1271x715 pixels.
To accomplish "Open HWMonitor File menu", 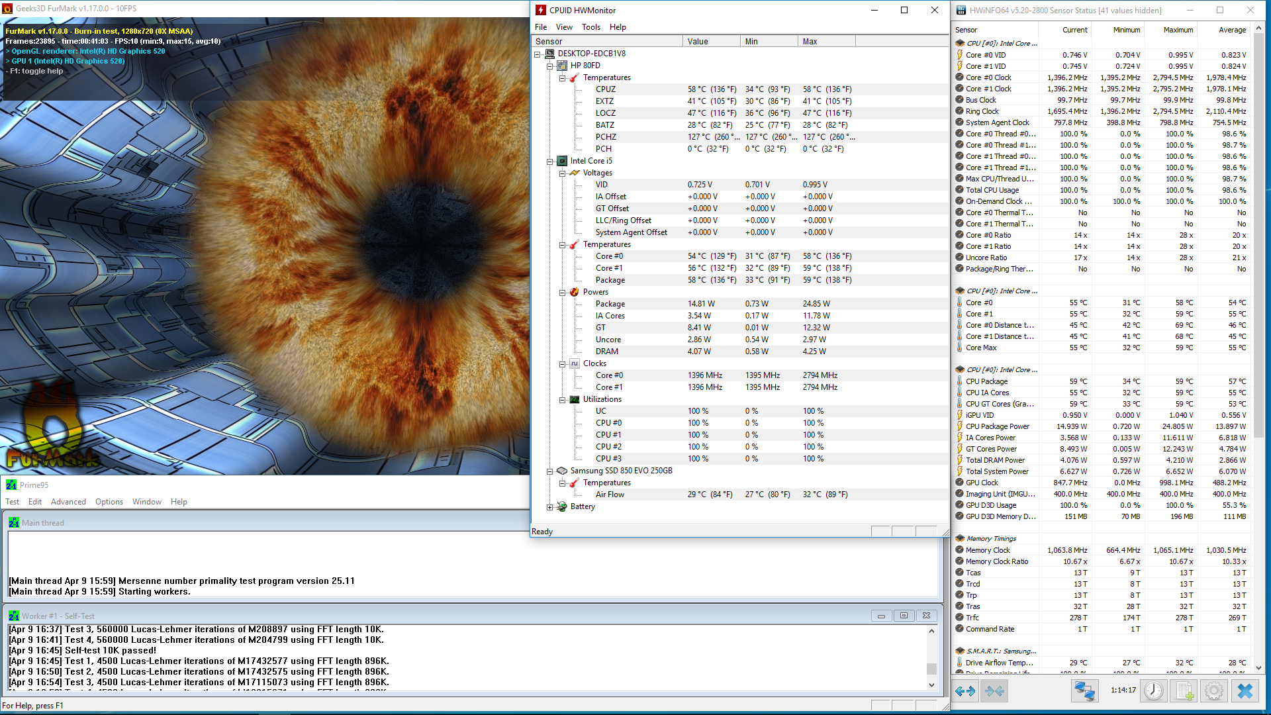I will point(541,27).
